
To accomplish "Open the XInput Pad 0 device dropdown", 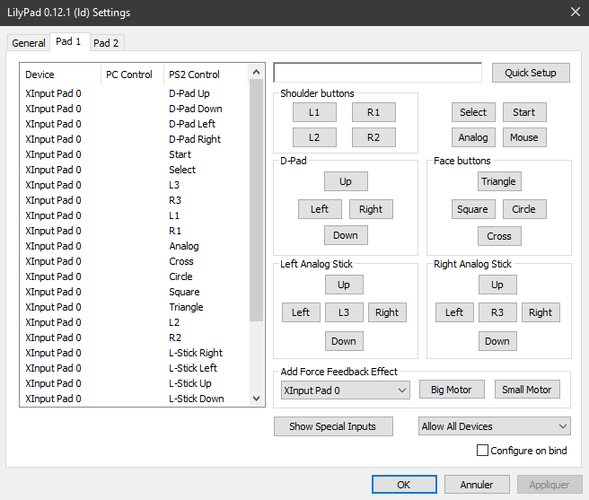I will click(x=345, y=390).
